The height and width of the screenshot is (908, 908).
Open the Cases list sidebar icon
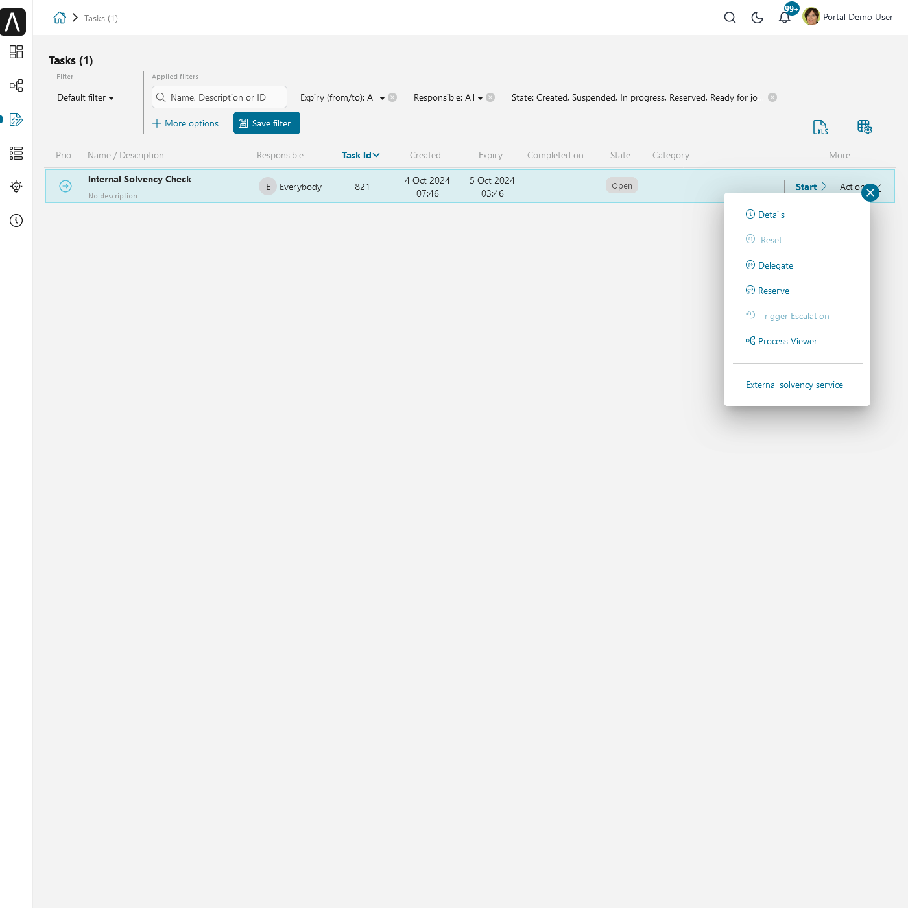coord(16,153)
